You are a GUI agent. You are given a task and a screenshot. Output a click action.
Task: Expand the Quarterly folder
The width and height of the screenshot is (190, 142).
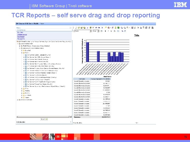tap(22, 95)
